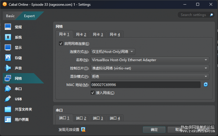218x136 pixels.
Task: Open the 常规 (General) settings icon
Action: (8, 27)
